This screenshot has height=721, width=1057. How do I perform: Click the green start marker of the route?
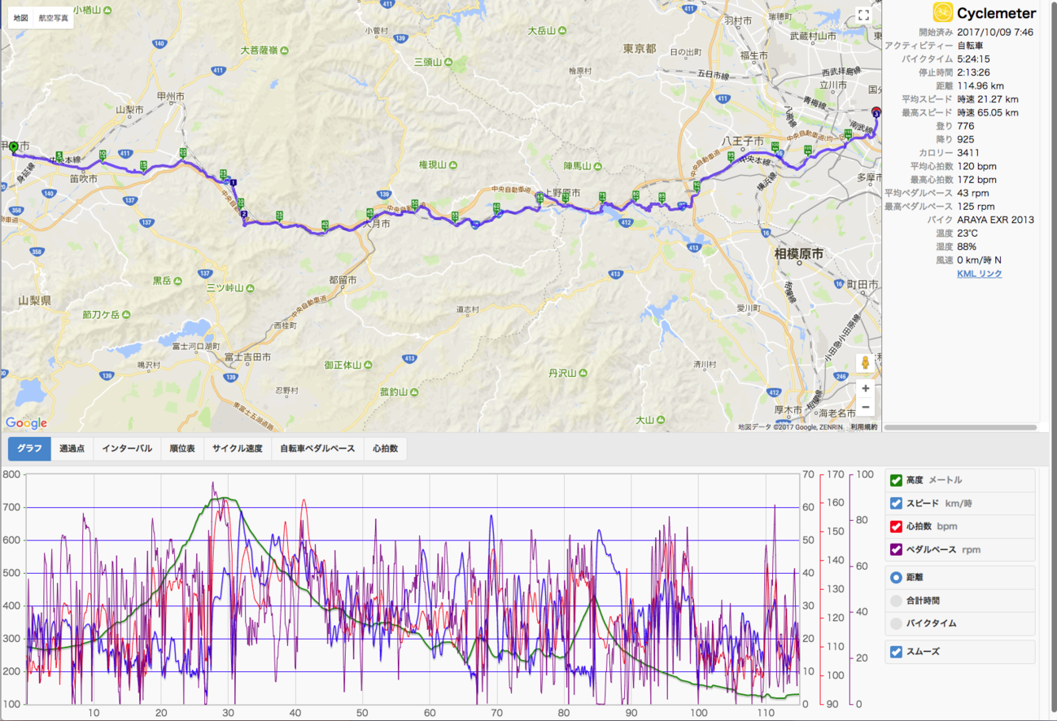(x=13, y=147)
